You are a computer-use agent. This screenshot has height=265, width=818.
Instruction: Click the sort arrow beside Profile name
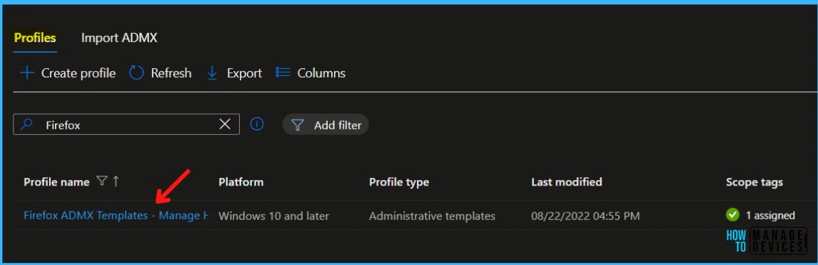[116, 181]
